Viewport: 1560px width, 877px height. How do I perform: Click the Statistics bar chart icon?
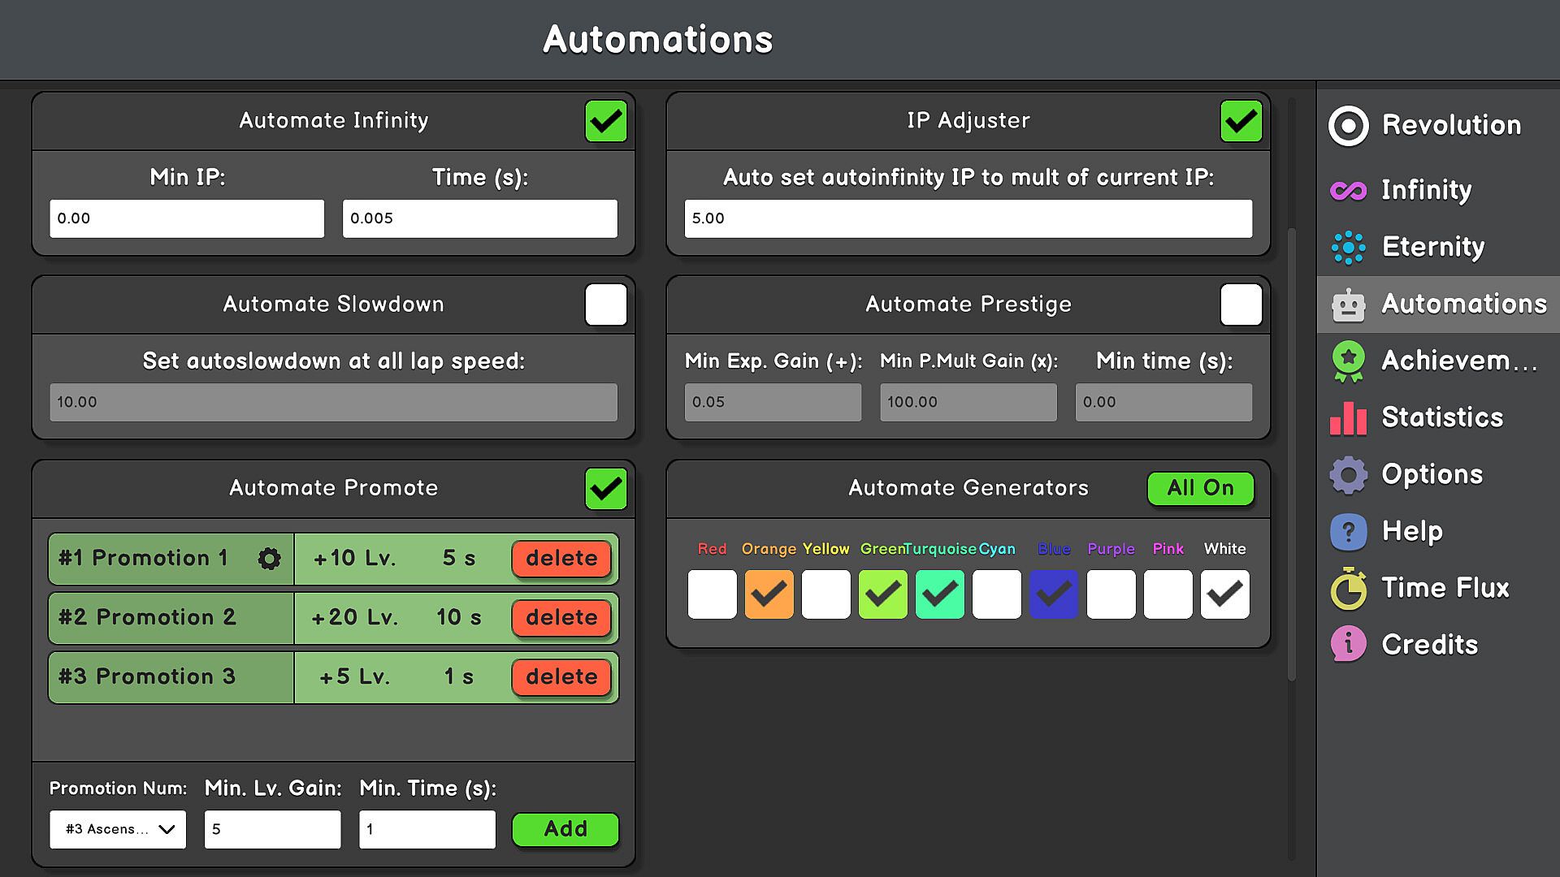(x=1348, y=418)
